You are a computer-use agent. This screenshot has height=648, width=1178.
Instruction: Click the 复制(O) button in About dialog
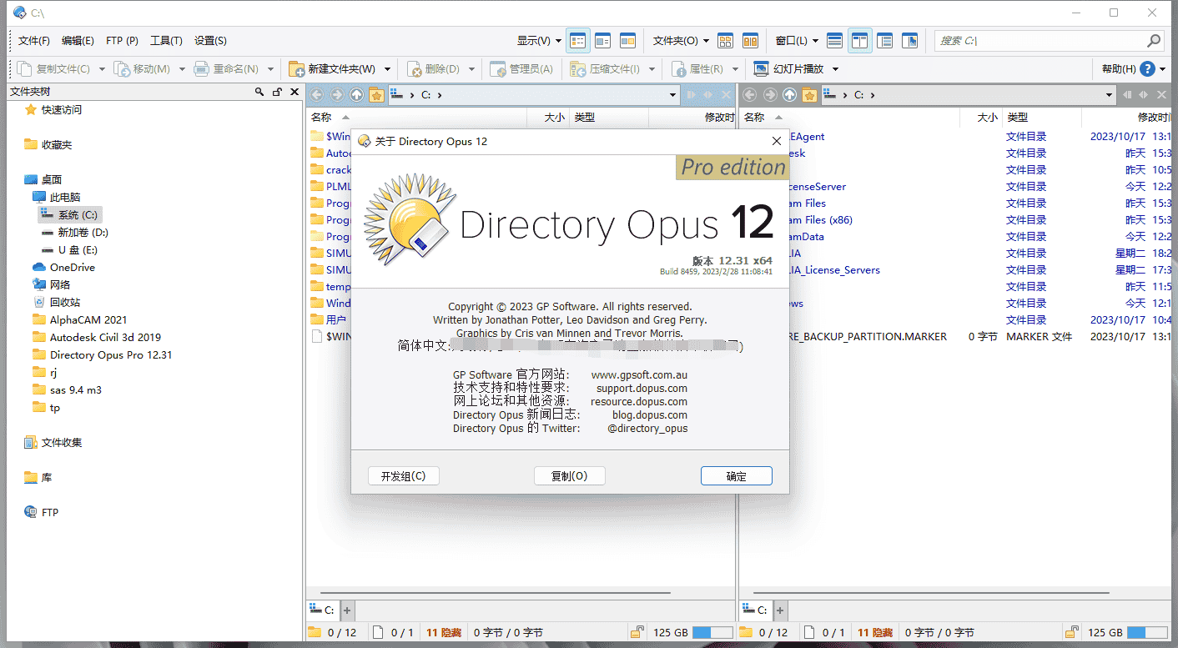pos(569,476)
